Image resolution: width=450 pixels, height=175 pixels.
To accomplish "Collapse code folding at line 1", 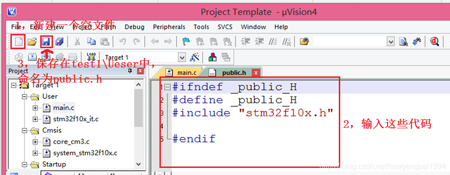I will tap(168, 87).
